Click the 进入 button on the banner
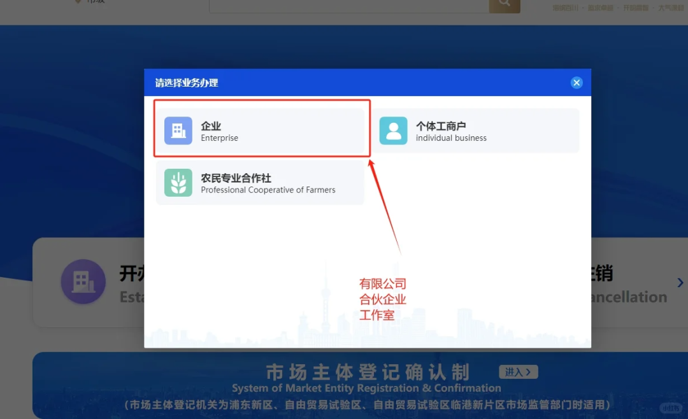This screenshot has width=688, height=419. click(518, 371)
